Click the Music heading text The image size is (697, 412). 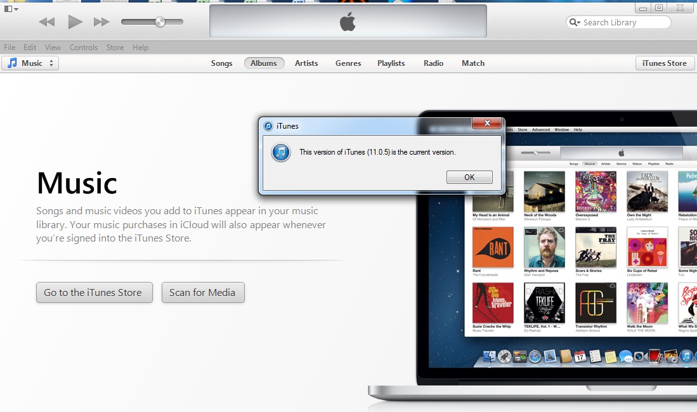(77, 183)
